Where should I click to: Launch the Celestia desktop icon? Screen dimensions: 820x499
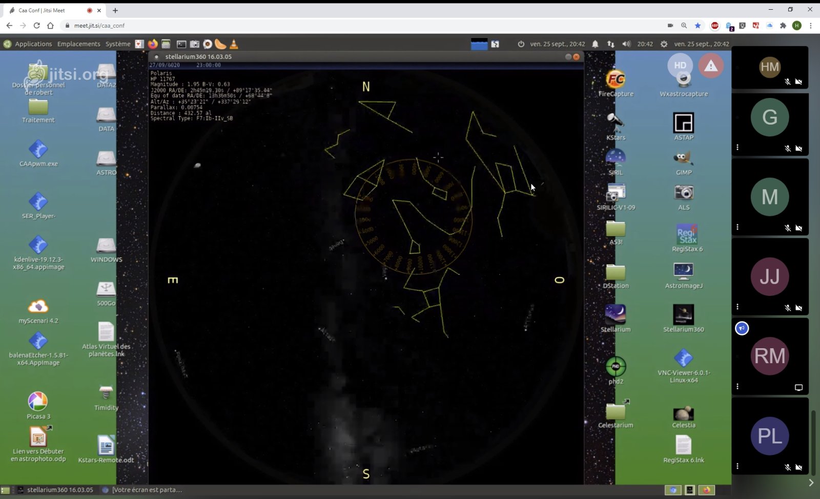[684, 413]
